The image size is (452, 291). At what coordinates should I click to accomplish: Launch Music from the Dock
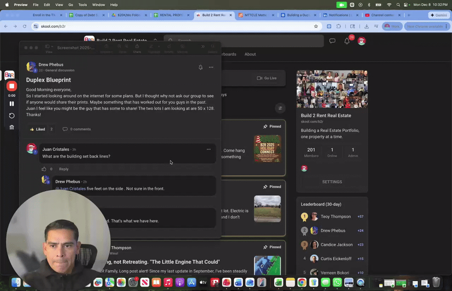168,282
